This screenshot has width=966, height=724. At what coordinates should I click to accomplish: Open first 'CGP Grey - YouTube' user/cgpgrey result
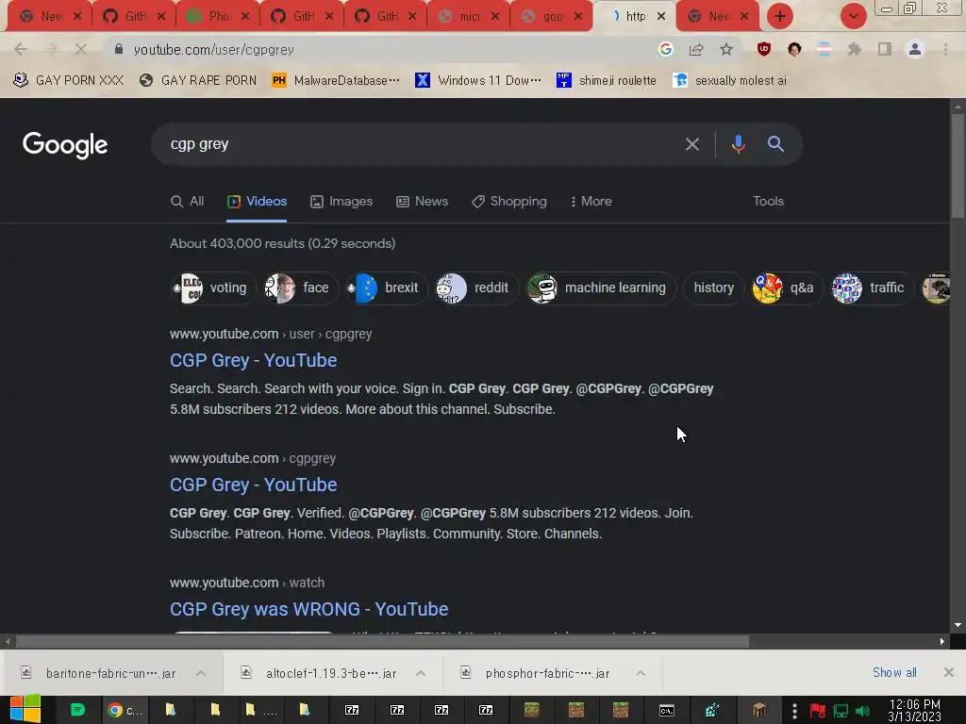(253, 360)
